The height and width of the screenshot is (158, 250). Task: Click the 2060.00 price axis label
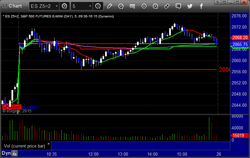tap(239, 60)
